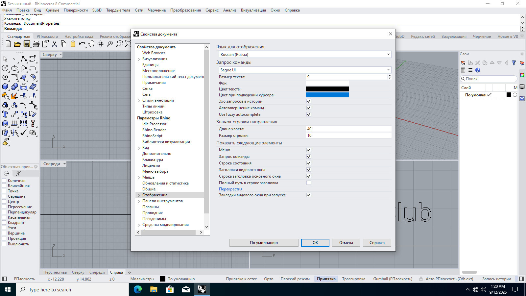The width and height of the screenshot is (526, 296).
Task: Activate the Pan hand tool
Action: (91, 44)
